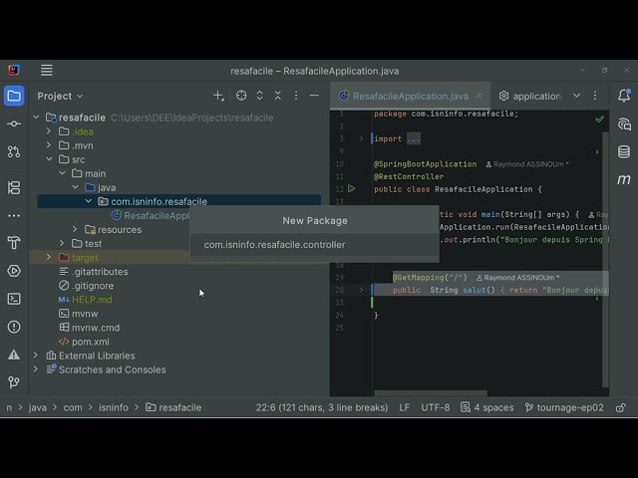This screenshot has width=638, height=478.
Task: Select opened file with crosshair icon
Action: pyautogui.click(x=241, y=96)
